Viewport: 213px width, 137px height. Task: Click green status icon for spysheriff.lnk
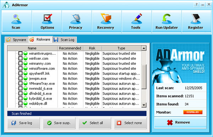tap(26, 73)
